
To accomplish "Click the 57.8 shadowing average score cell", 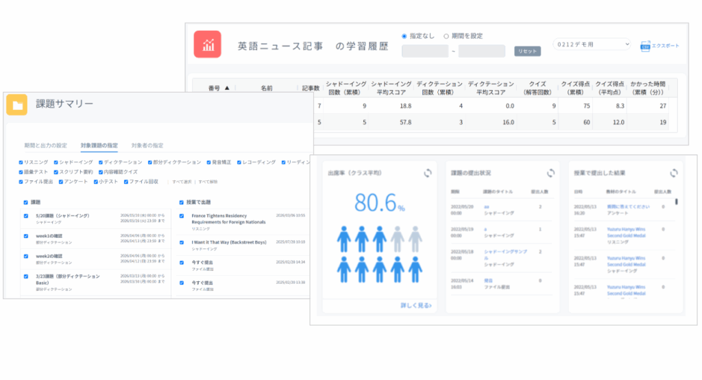I will tap(405, 122).
